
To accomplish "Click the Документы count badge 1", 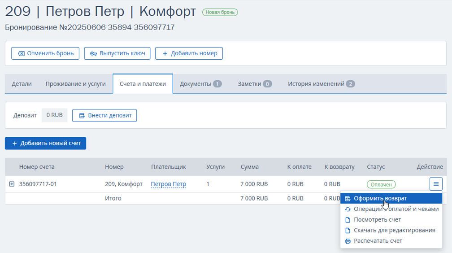I will point(217,84).
